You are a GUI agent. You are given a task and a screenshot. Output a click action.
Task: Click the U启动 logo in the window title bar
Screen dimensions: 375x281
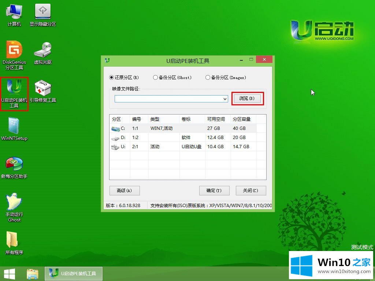pos(107,60)
